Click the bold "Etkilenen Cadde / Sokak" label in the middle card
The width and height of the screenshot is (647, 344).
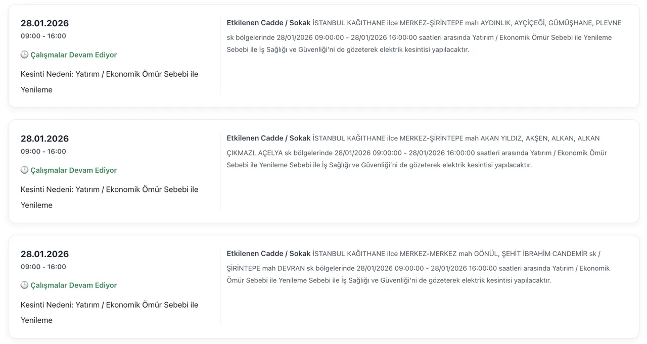click(268, 138)
